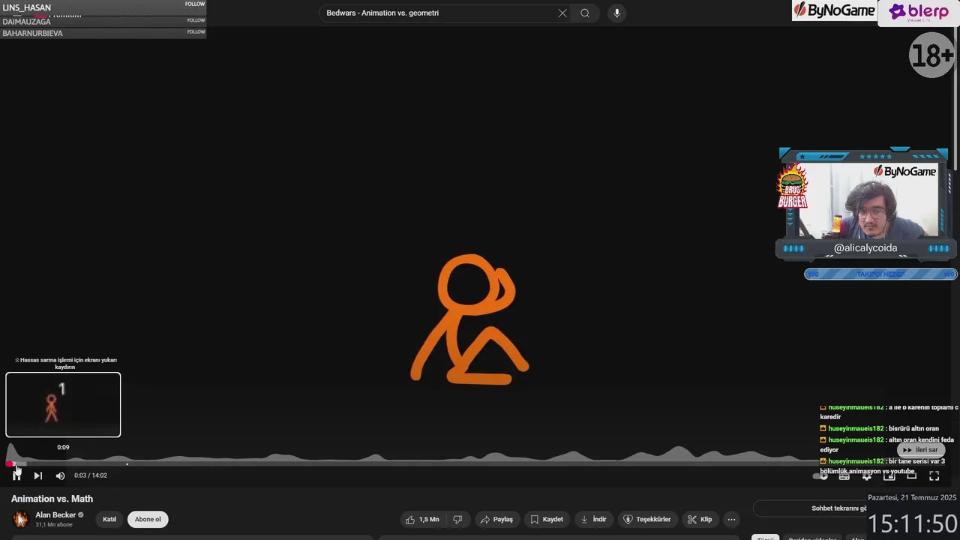Dislike the video
Screen dimensions: 960x540
pyautogui.click(x=457, y=519)
